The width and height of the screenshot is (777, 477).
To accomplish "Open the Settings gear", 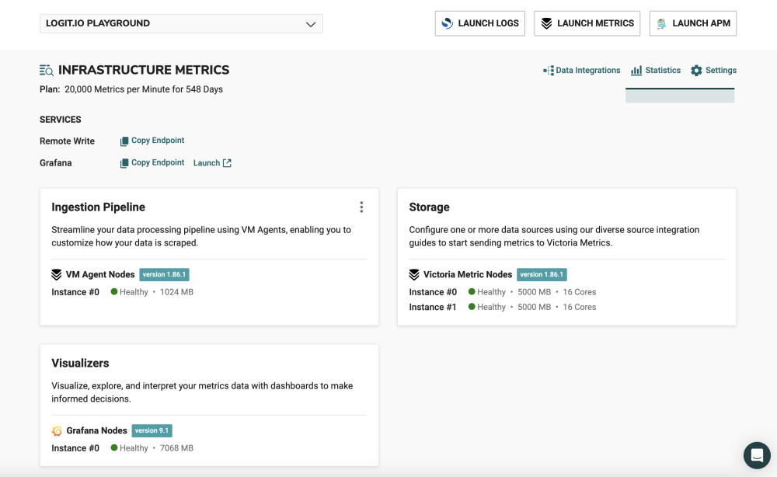I will coord(698,70).
